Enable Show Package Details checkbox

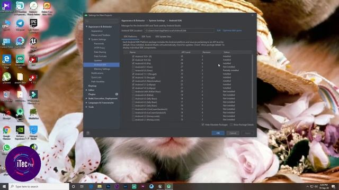coord(231,125)
